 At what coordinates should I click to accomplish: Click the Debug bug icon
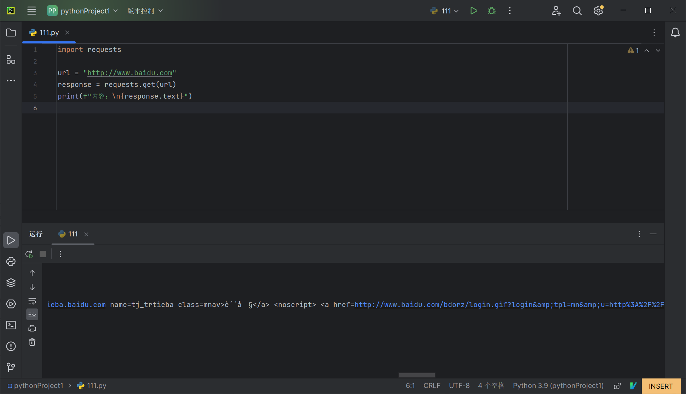pos(492,11)
